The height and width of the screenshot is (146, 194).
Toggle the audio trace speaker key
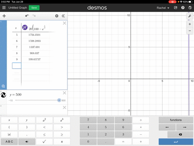[27, 142]
